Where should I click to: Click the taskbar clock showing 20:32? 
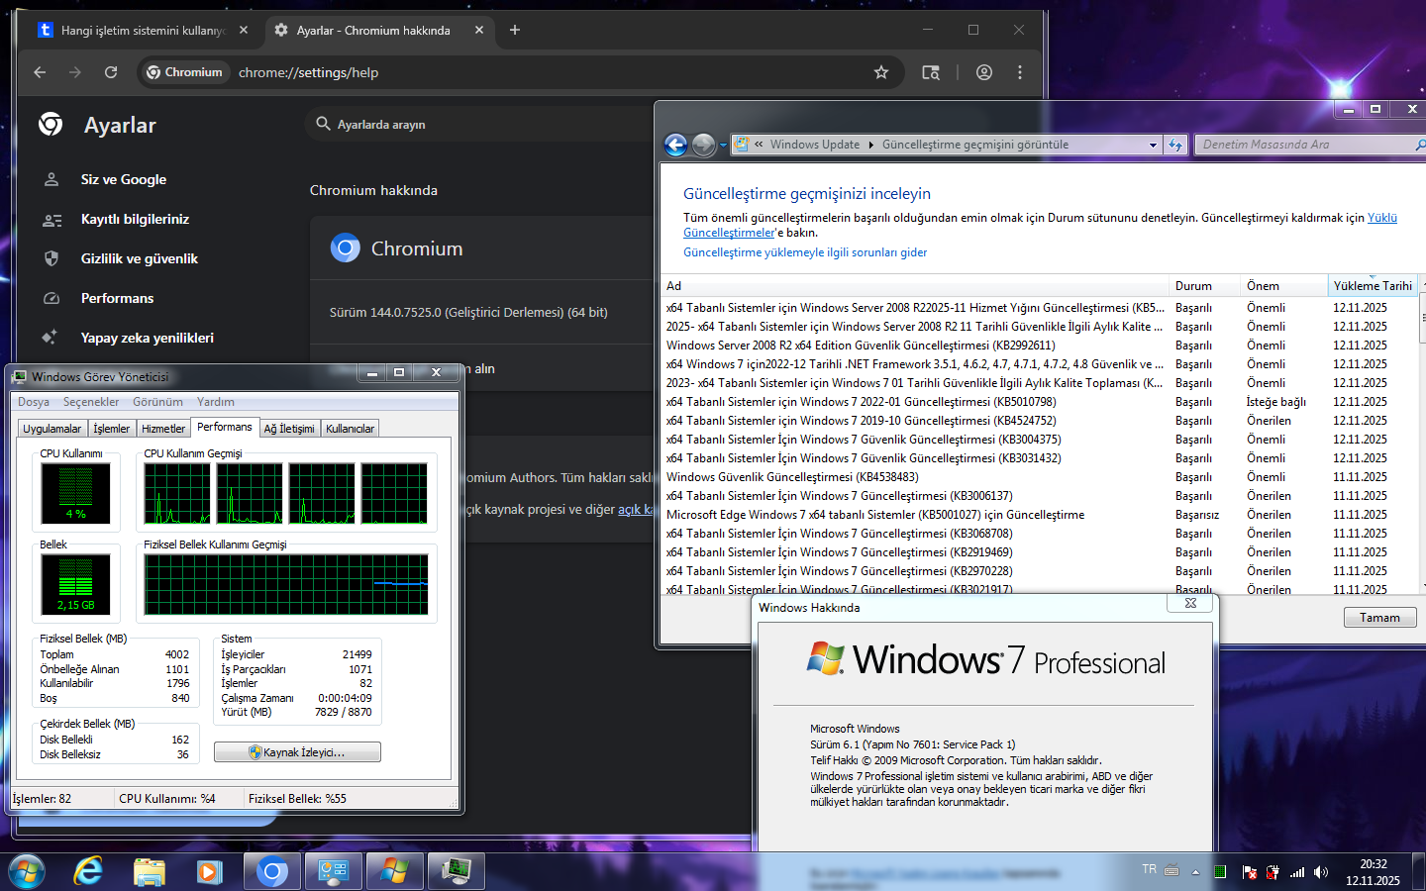1373,872
